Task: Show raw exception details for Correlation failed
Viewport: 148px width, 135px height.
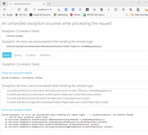Action: 17,73
